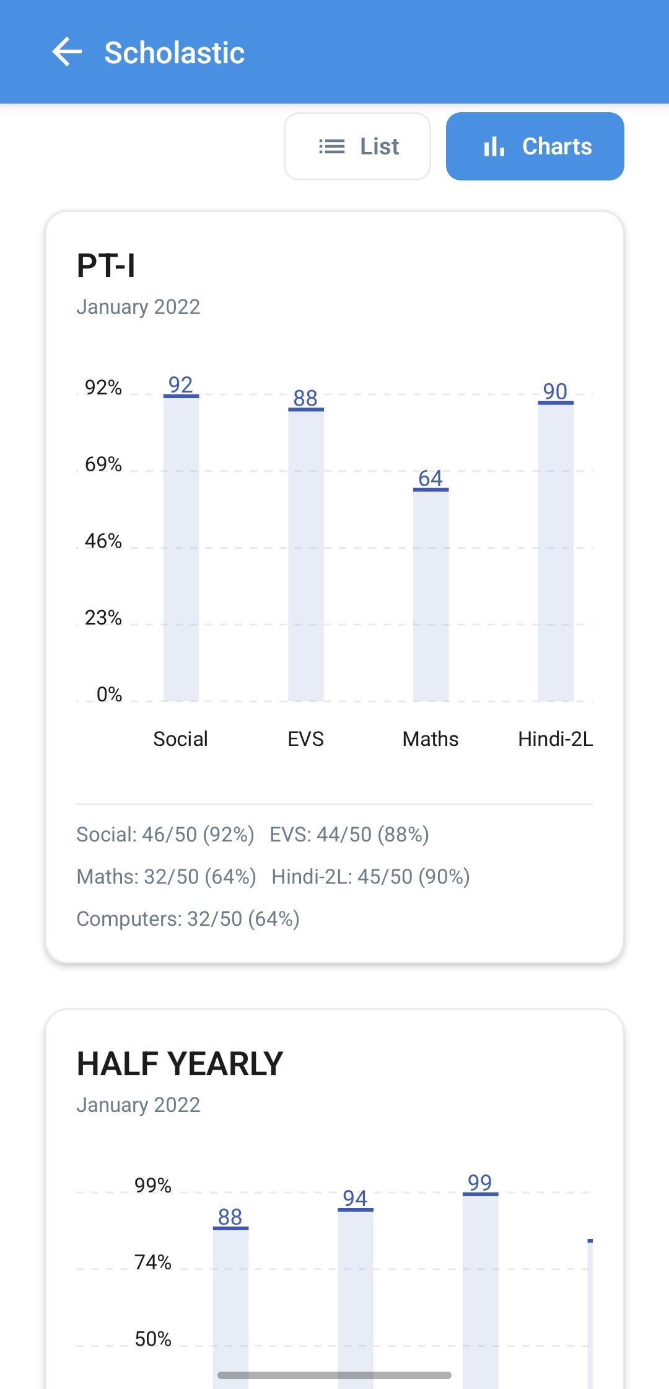
Task: Tap the Hindi-2L bar in PT-I chart
Action: (x=556, y=552)
